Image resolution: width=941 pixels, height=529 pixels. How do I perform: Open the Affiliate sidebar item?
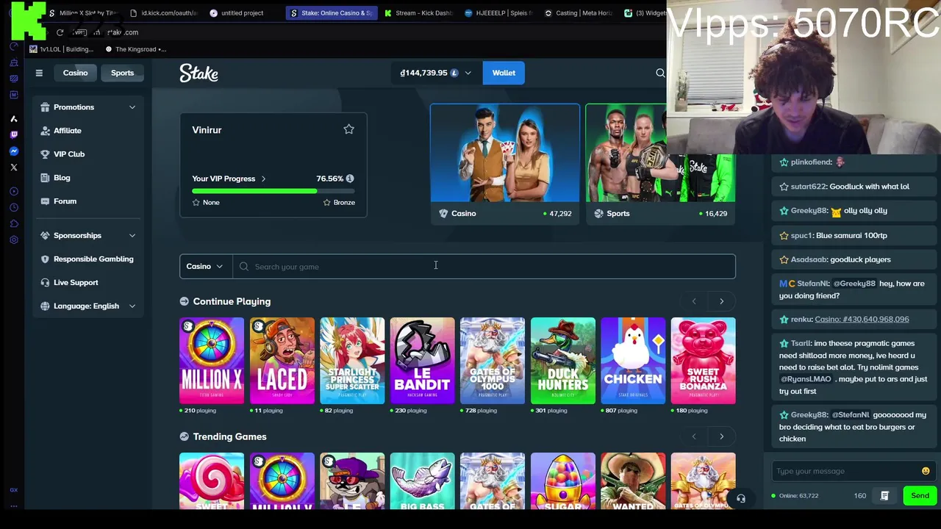click(67, 130)
